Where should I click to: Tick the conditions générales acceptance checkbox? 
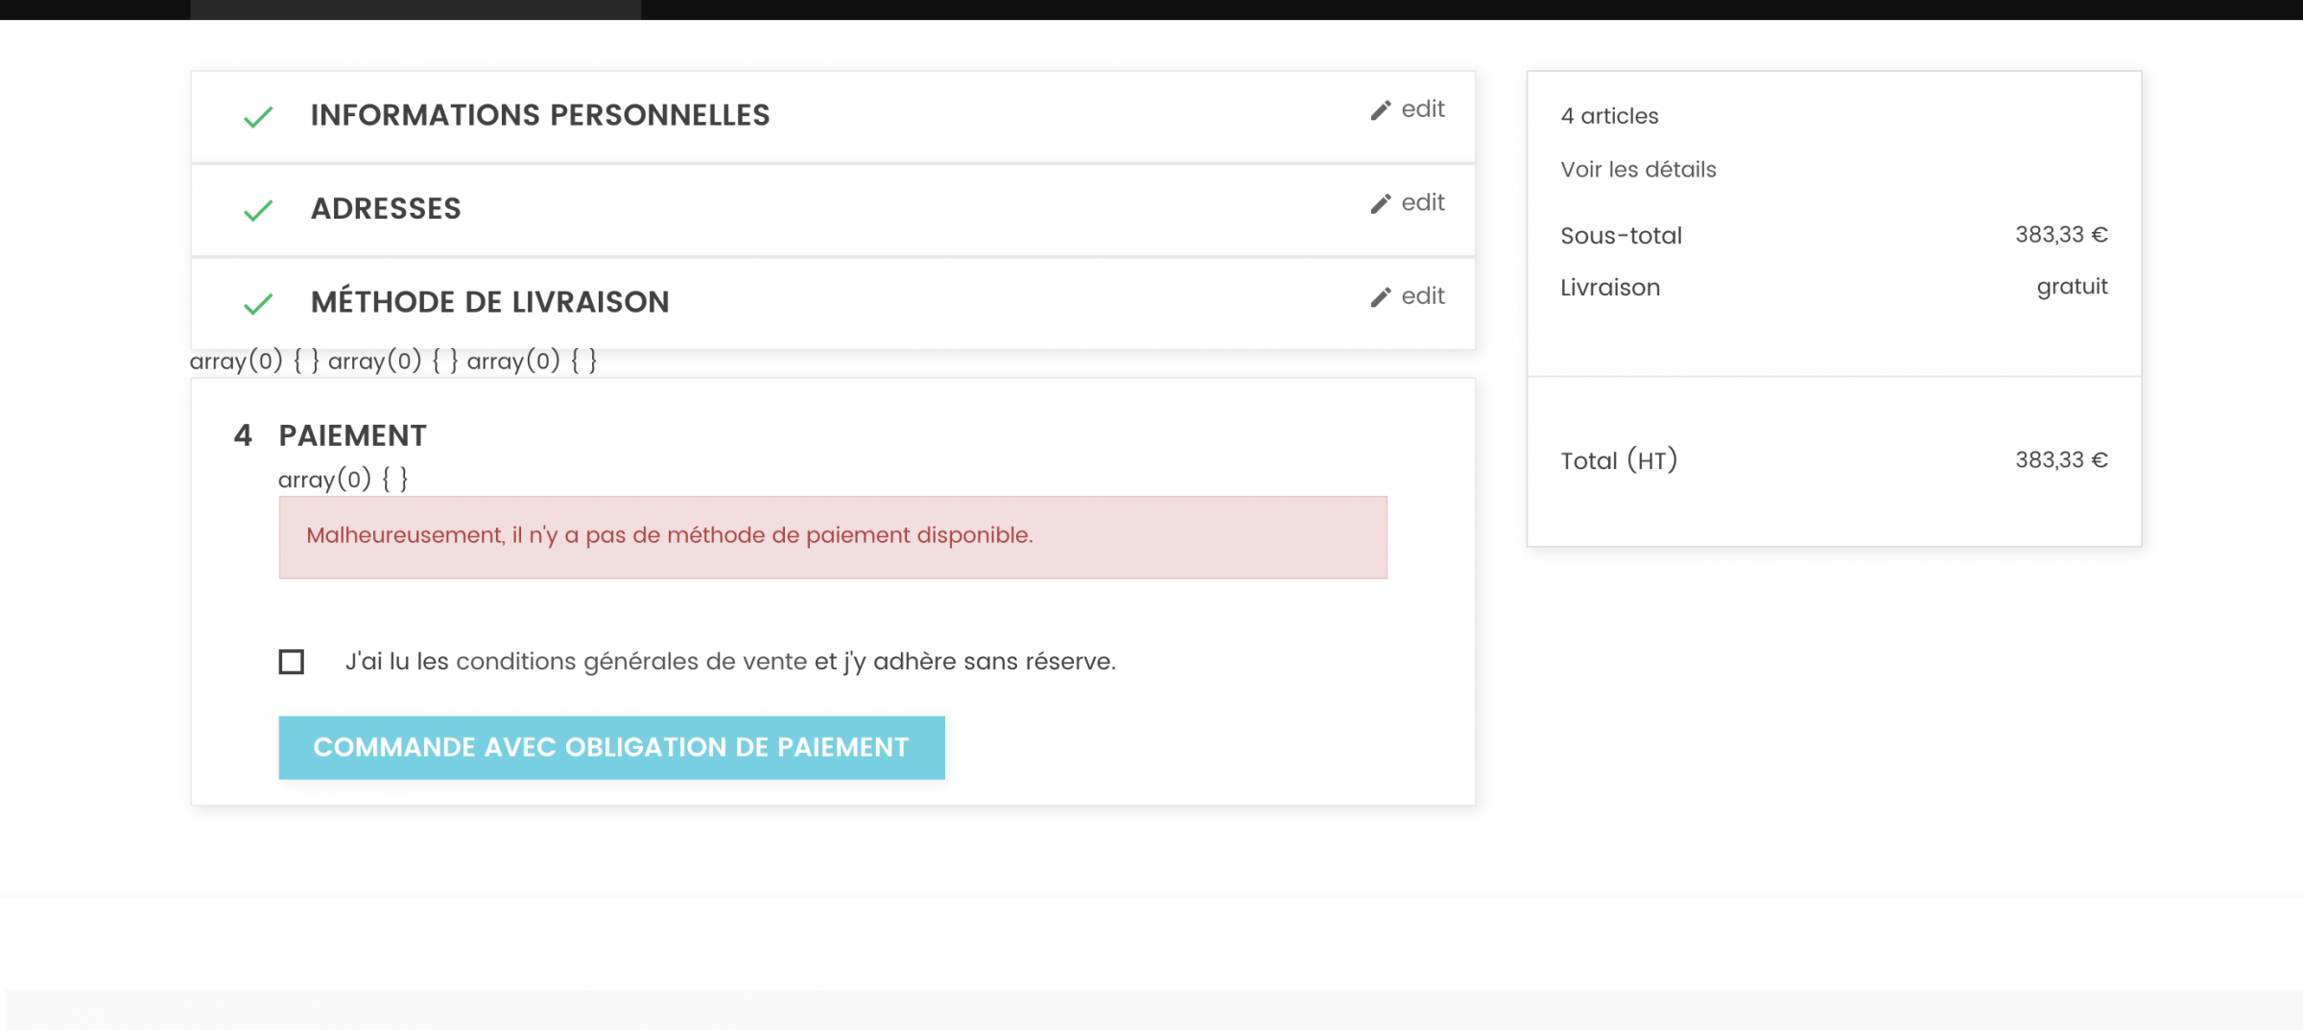[x=292, y=662]
